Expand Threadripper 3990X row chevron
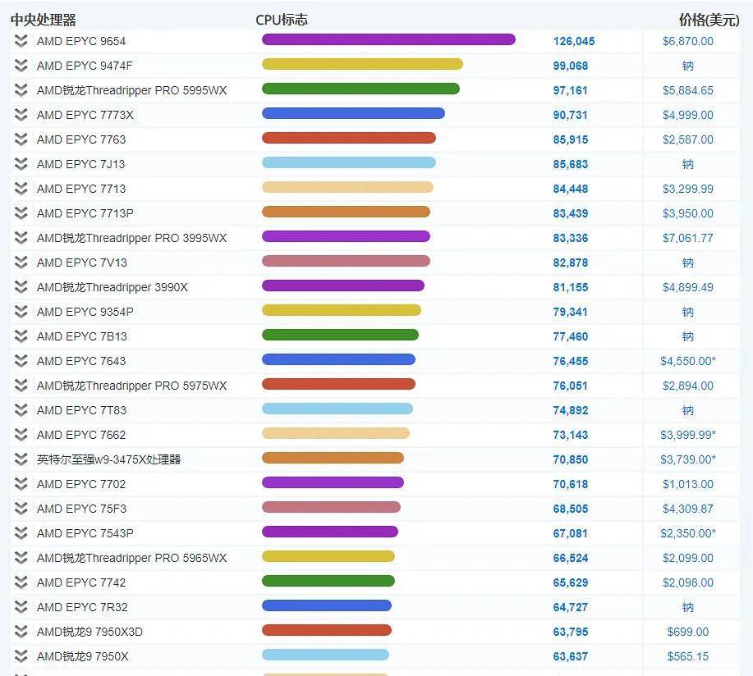 coord(21,287)
